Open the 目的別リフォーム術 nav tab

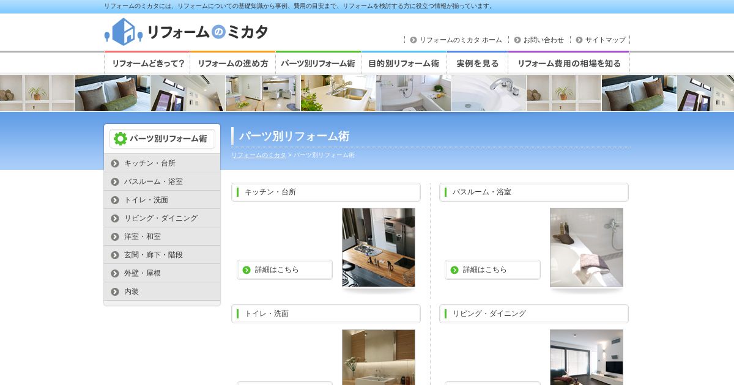tap(404, 63)
